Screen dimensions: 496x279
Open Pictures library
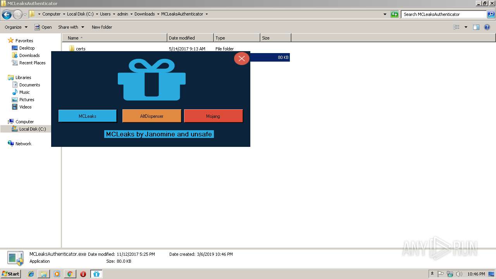27,100
